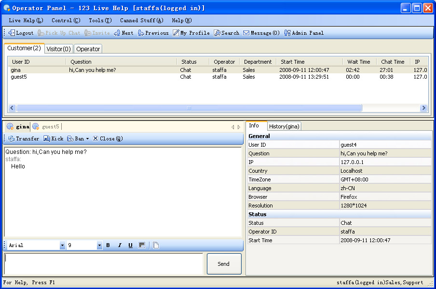Screen dimensions: 436x289
Task: Transfer the current chat
Action: [24, 138]
